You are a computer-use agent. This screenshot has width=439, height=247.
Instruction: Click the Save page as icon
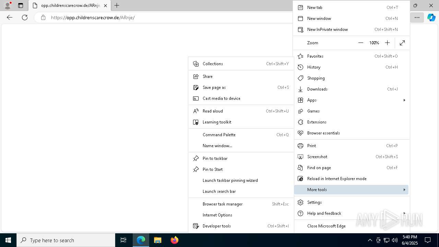coord(196,87)
